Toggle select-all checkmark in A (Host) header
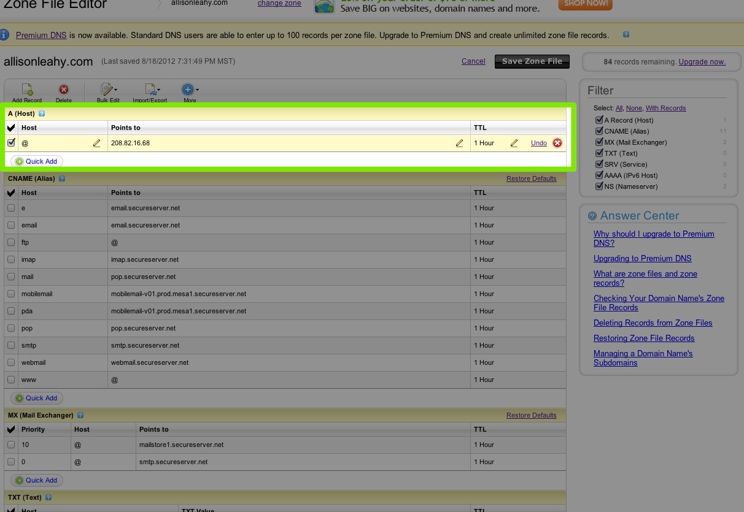Viewport: 744px width, 512px height. pyautogui.click(x=11, y=128)
